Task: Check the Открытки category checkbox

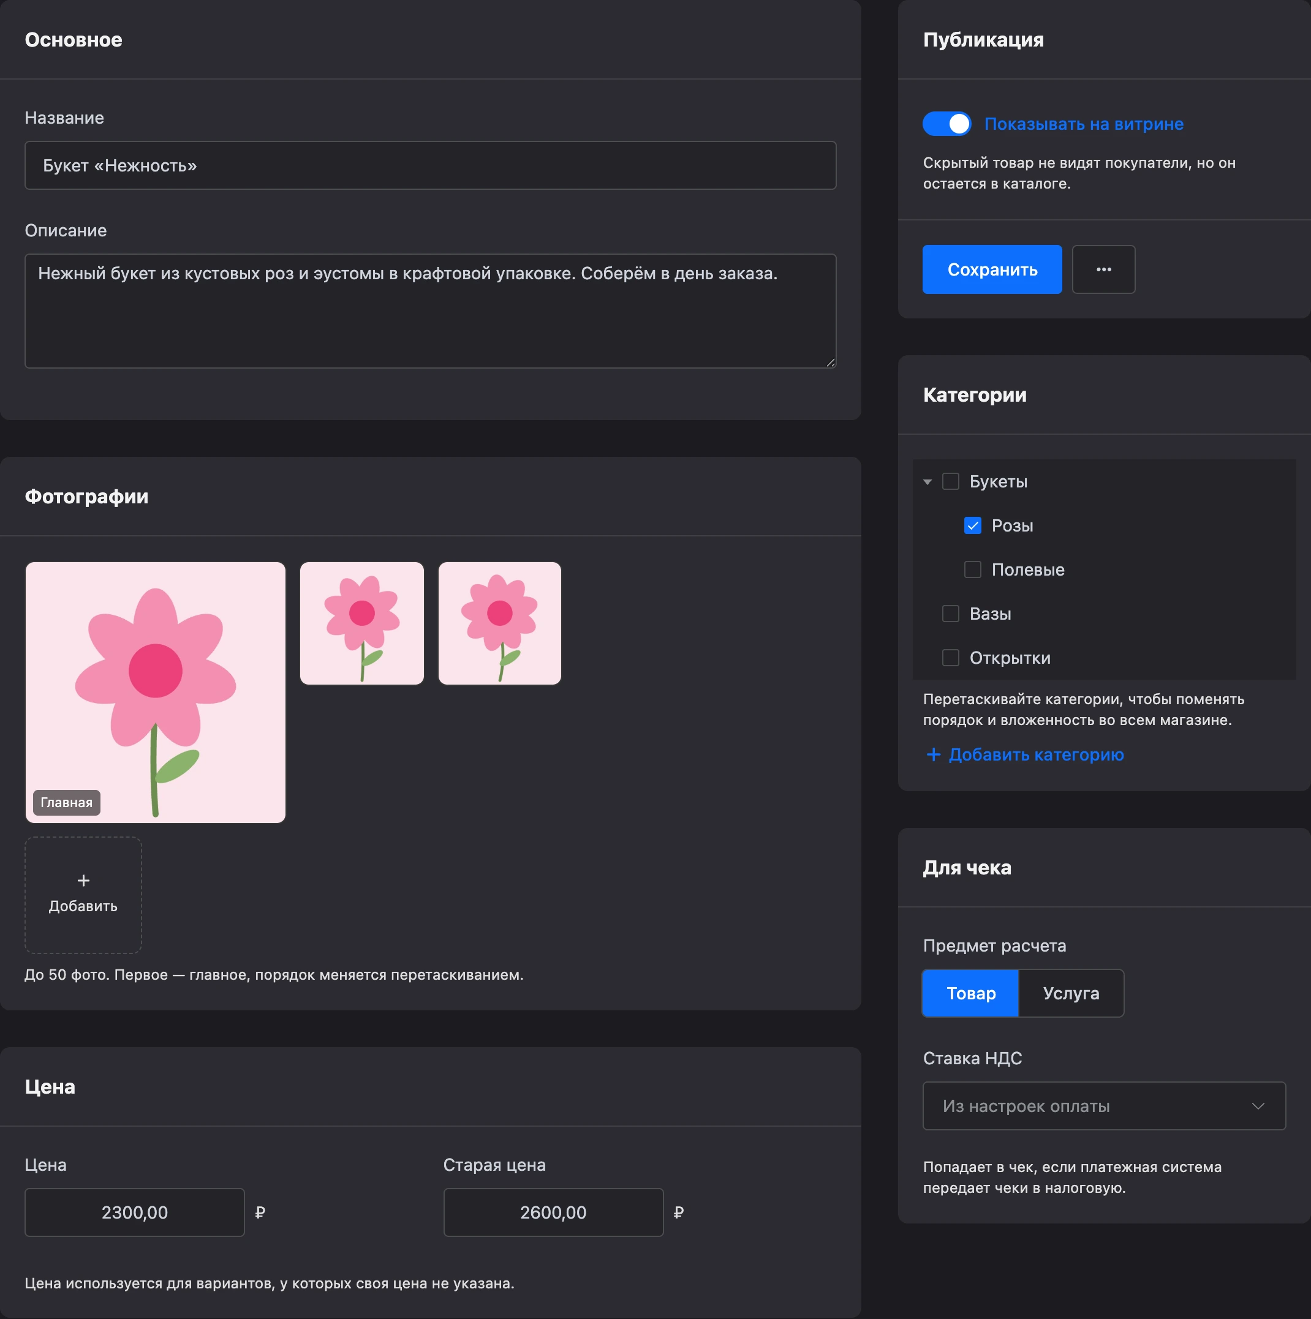Action: coord(950,658)
